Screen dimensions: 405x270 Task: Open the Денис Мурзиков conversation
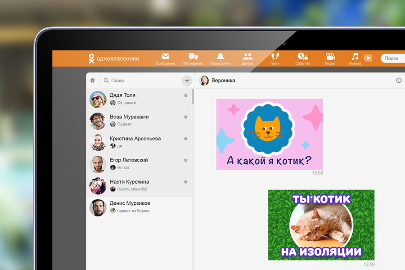coord(139,207)
